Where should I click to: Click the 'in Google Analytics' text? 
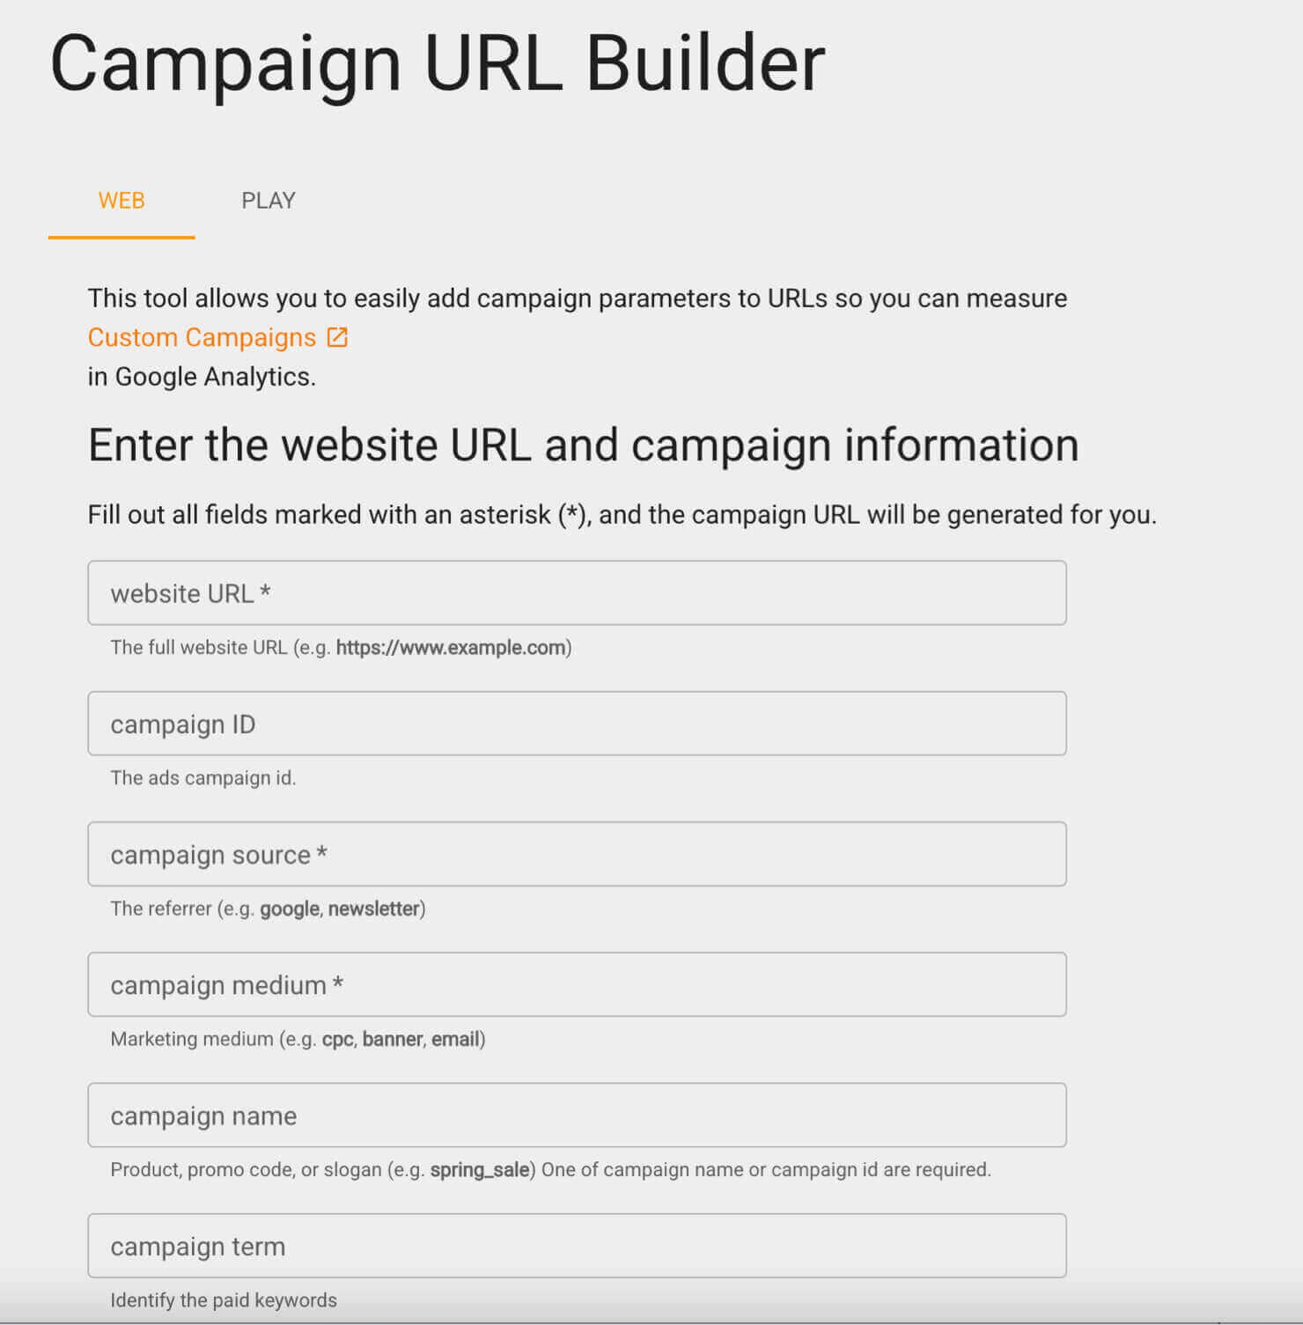[202, 377]
